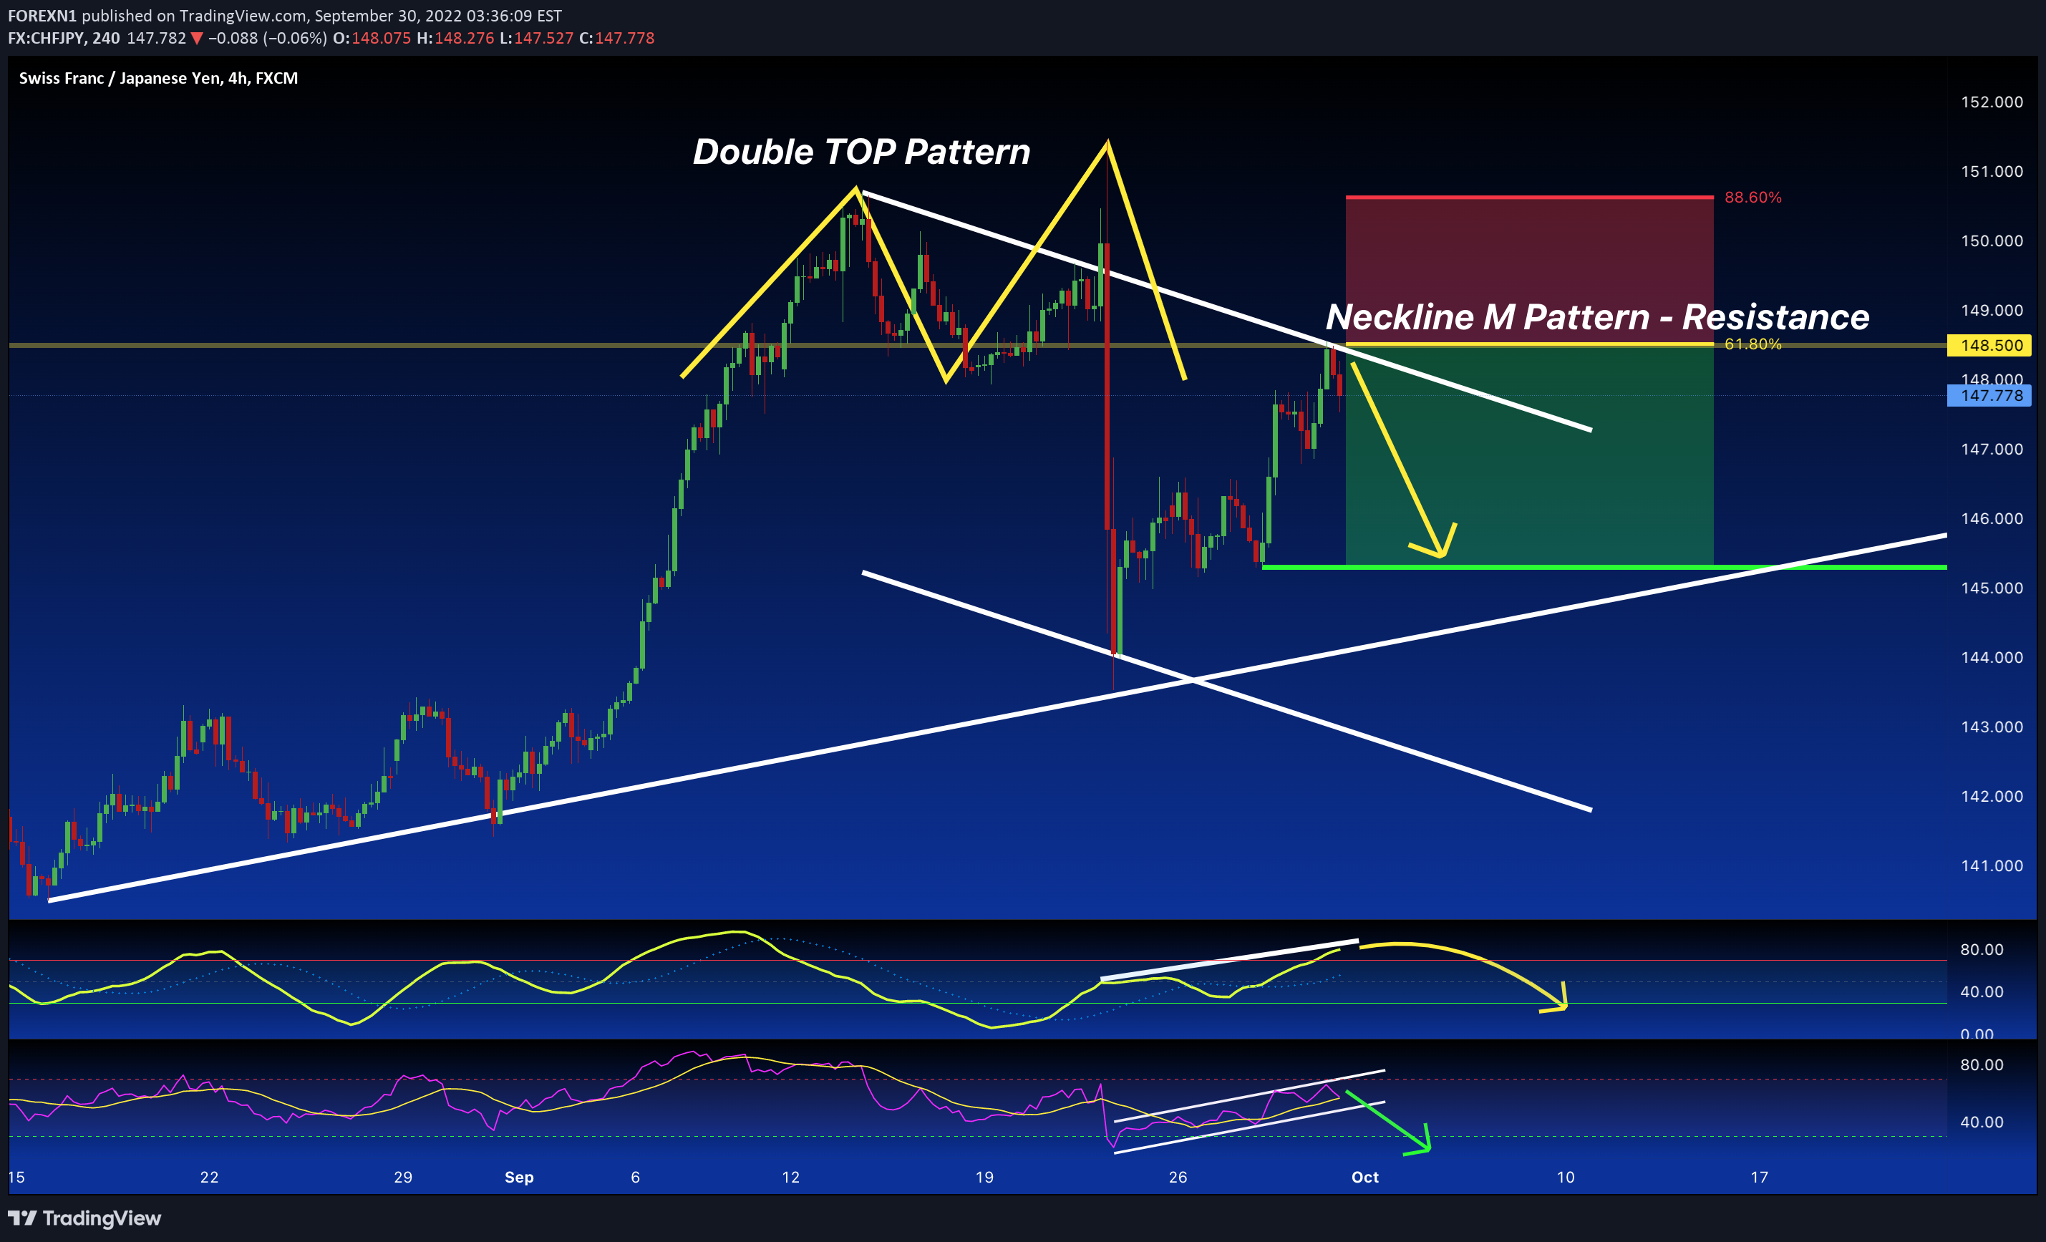
Task: Click the FOREXN1 publisher name
Action: (x=42, y=16)
